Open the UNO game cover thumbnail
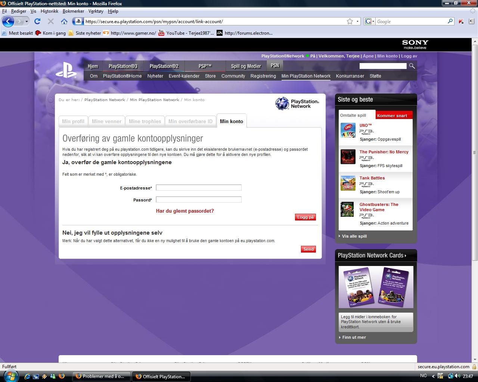The width and height of the screenshot is (478, 382). tap(348, 131)
